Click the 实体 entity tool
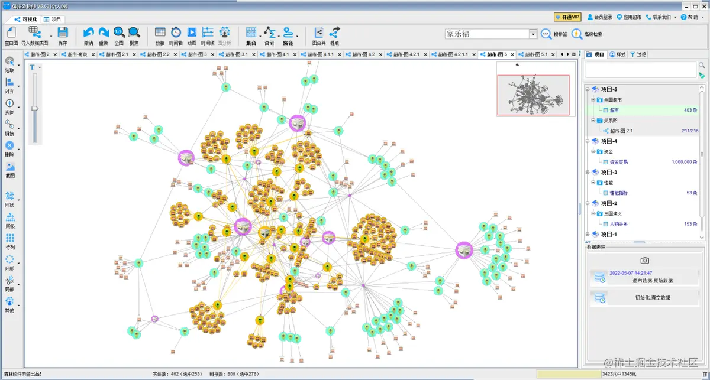 tap(9, 103)
